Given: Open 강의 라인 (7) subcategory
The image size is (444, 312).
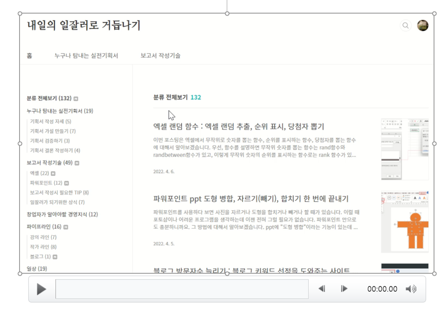Looking at the screenshot, I should click(x=43, y=237).
